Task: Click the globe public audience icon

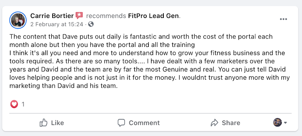Action: coord(91,24)
